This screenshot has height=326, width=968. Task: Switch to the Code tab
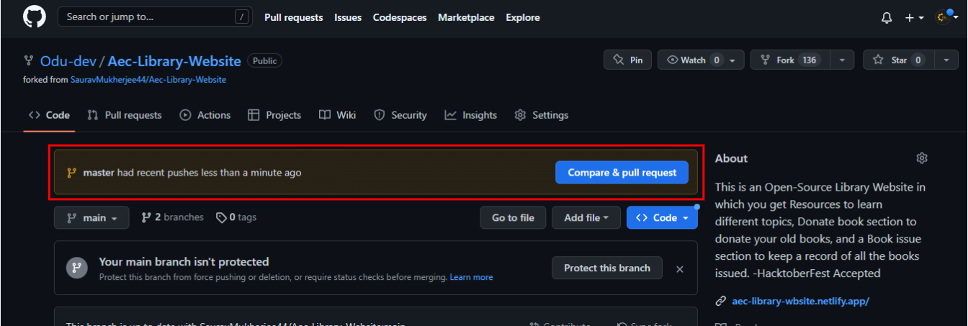[x=49, y=115]
